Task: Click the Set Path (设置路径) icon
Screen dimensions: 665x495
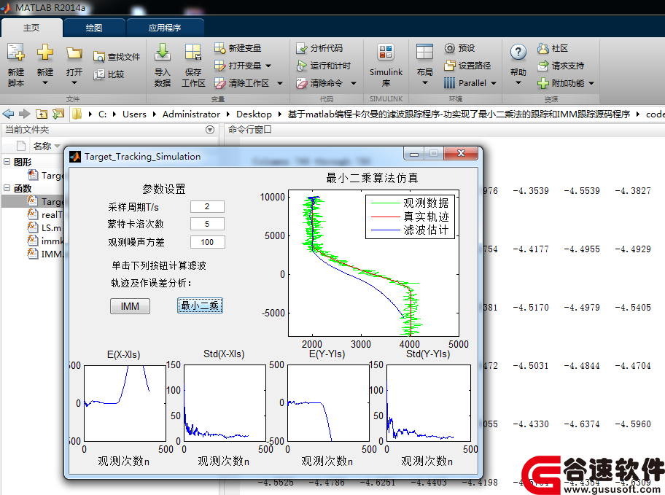Action: coord(450,66)
